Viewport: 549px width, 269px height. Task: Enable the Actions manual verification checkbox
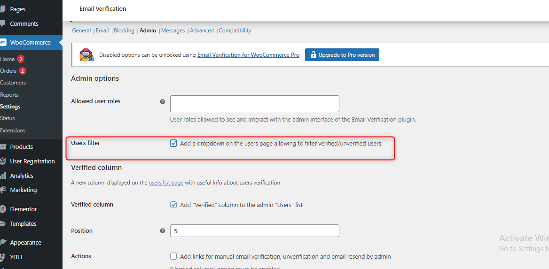coord(173,256)
